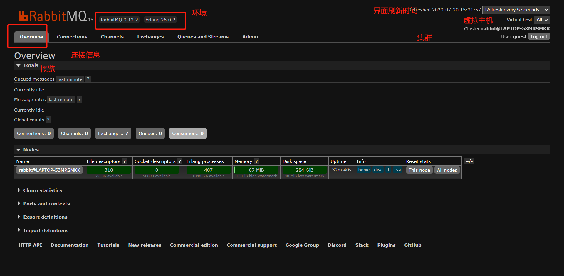This screenshot has height=276, width=564.
Task: Reset stats for This node
Action: point(419,170)
